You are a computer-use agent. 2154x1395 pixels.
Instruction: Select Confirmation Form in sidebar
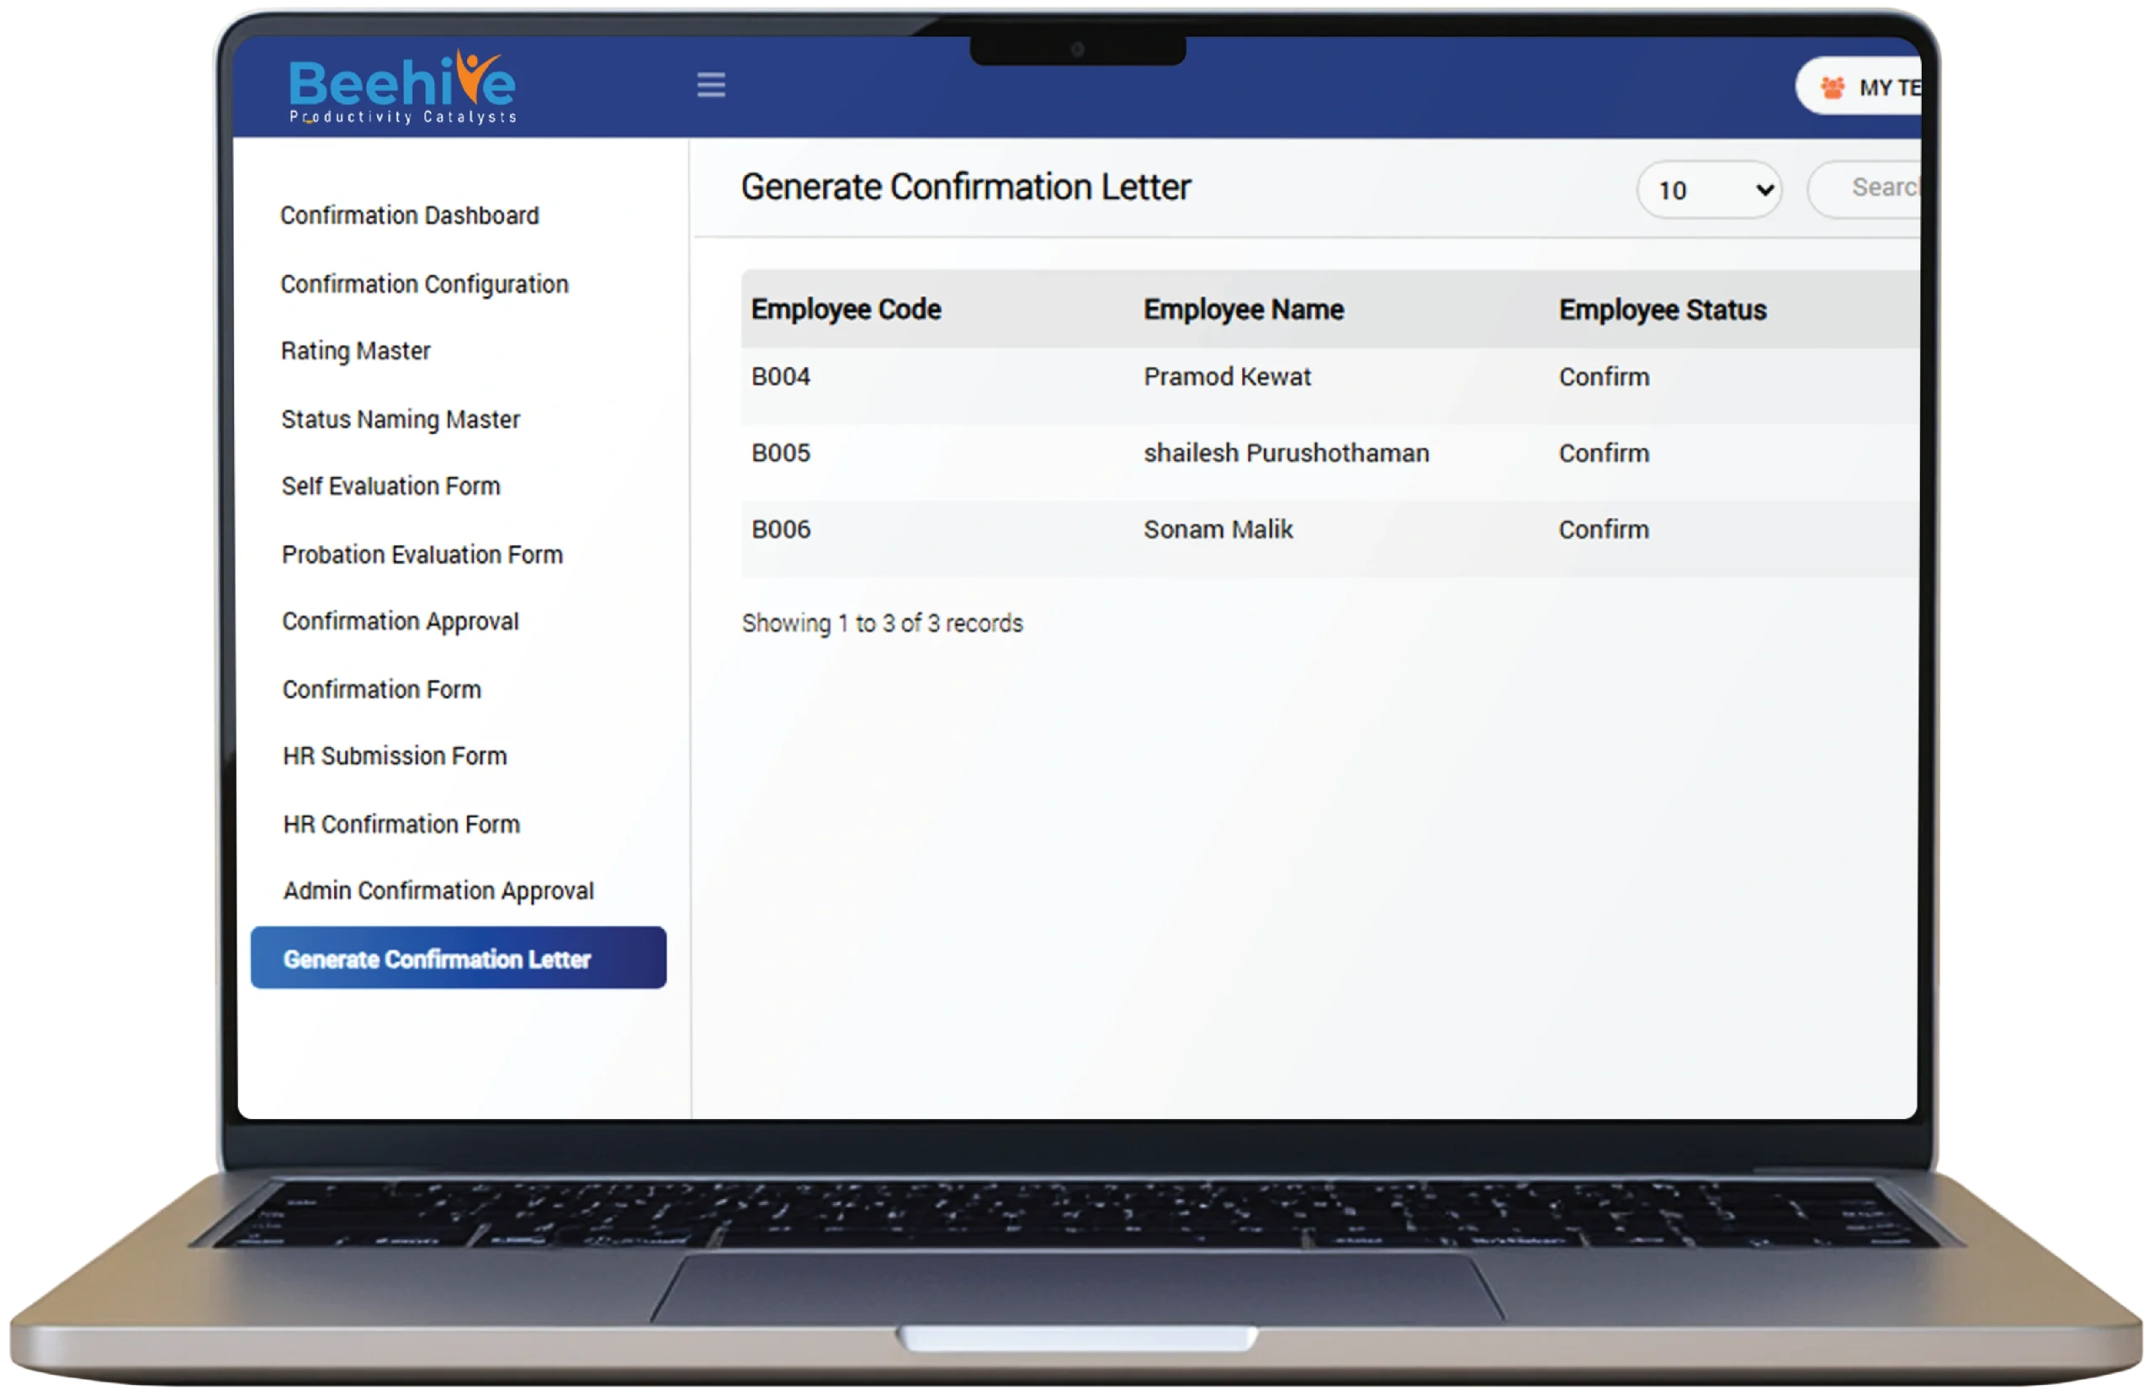click(381, 689)
